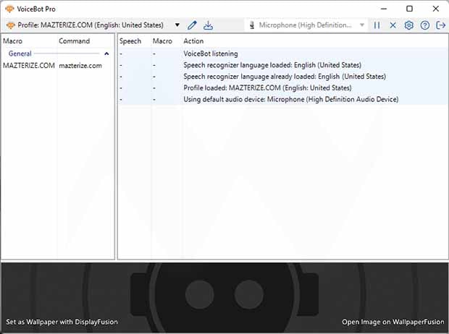
Task: Click the VoiceBot Pro title bar logo
Action: pyautogui.click(x=9, y=9)
